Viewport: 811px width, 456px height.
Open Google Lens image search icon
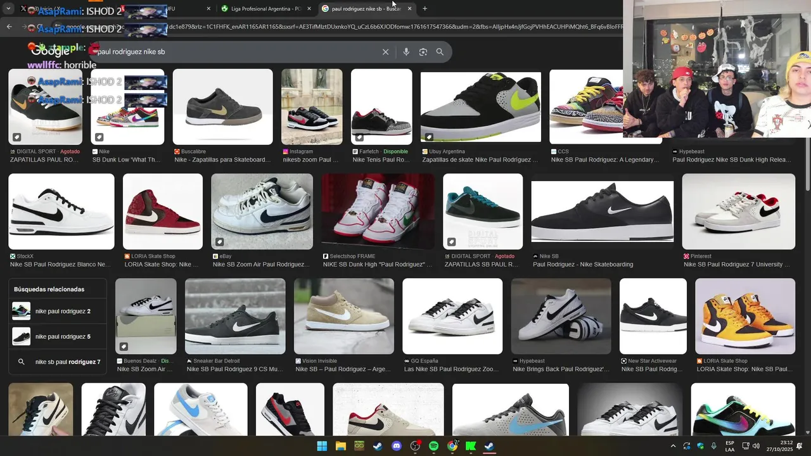point(423,52)
